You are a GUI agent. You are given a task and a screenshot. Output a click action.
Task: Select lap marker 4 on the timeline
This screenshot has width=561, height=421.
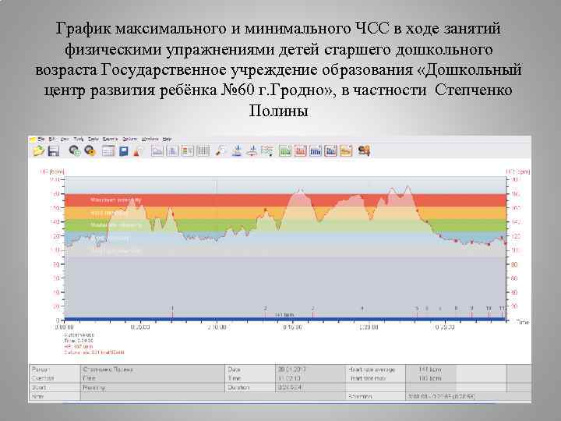[362, 309]
